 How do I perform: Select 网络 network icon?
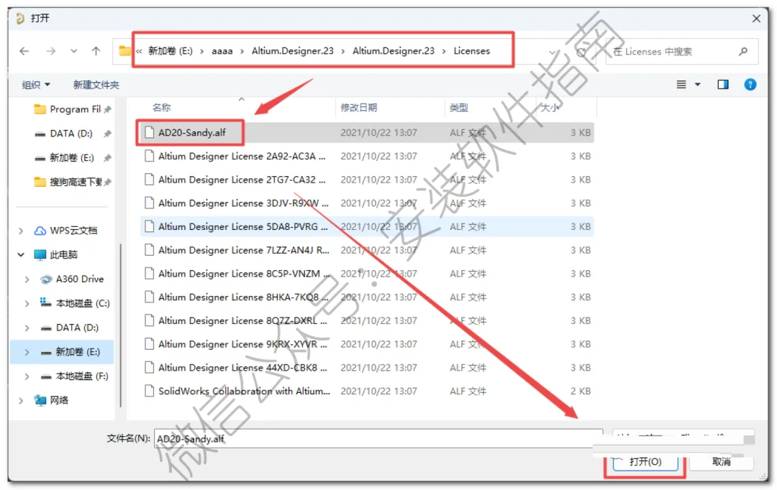coord(40,400)
